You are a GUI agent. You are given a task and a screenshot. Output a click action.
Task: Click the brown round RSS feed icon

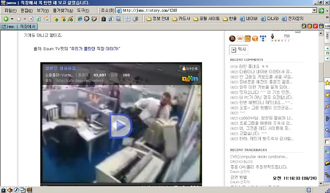232,39
